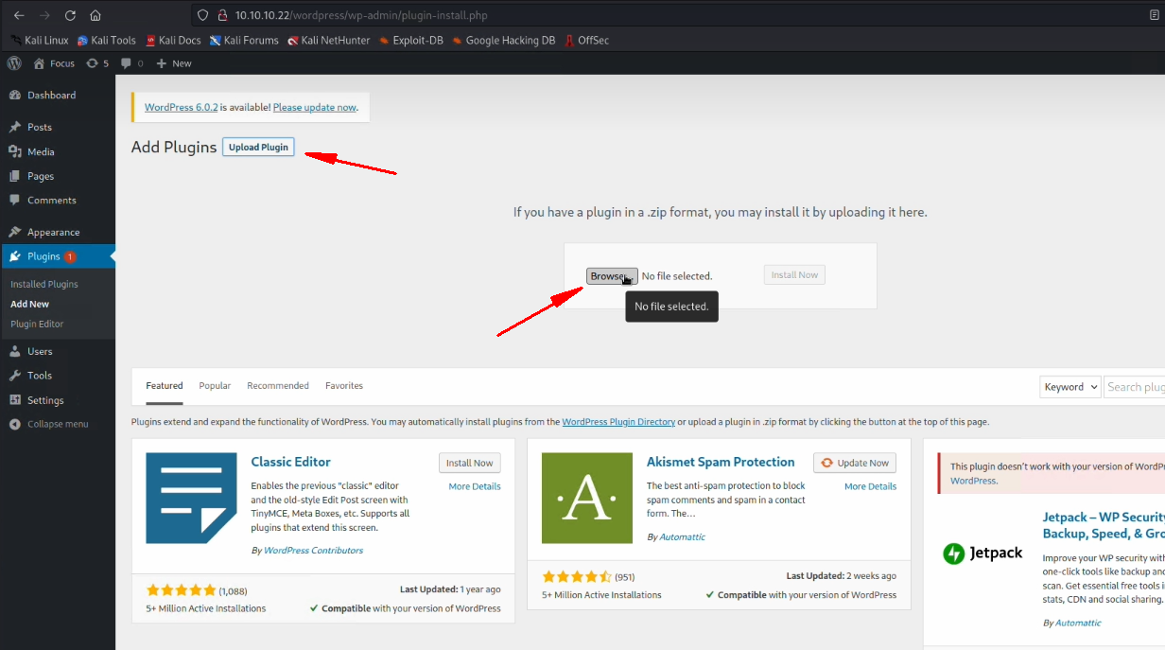Open OffSec bookmark
Screen dimensions: 1165x650
tap(586, 41)
